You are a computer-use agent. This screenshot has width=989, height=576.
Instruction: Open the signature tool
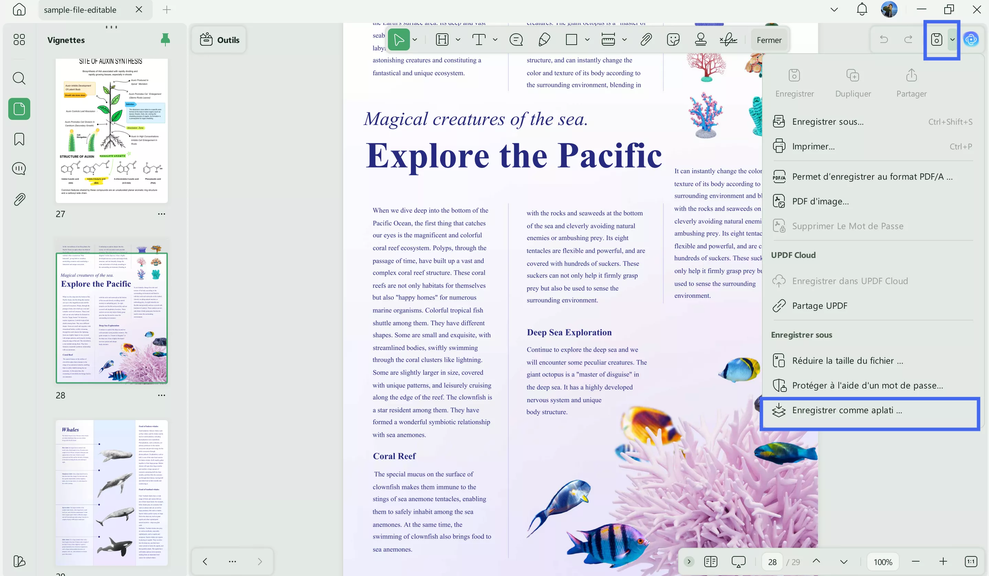pos(728,39)
